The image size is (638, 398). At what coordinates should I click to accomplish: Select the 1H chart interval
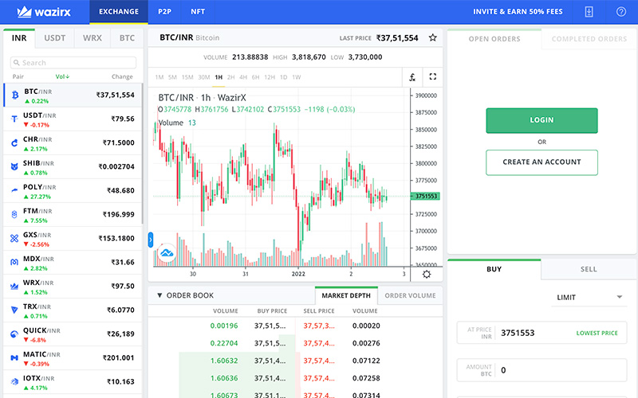pos(219,77)
